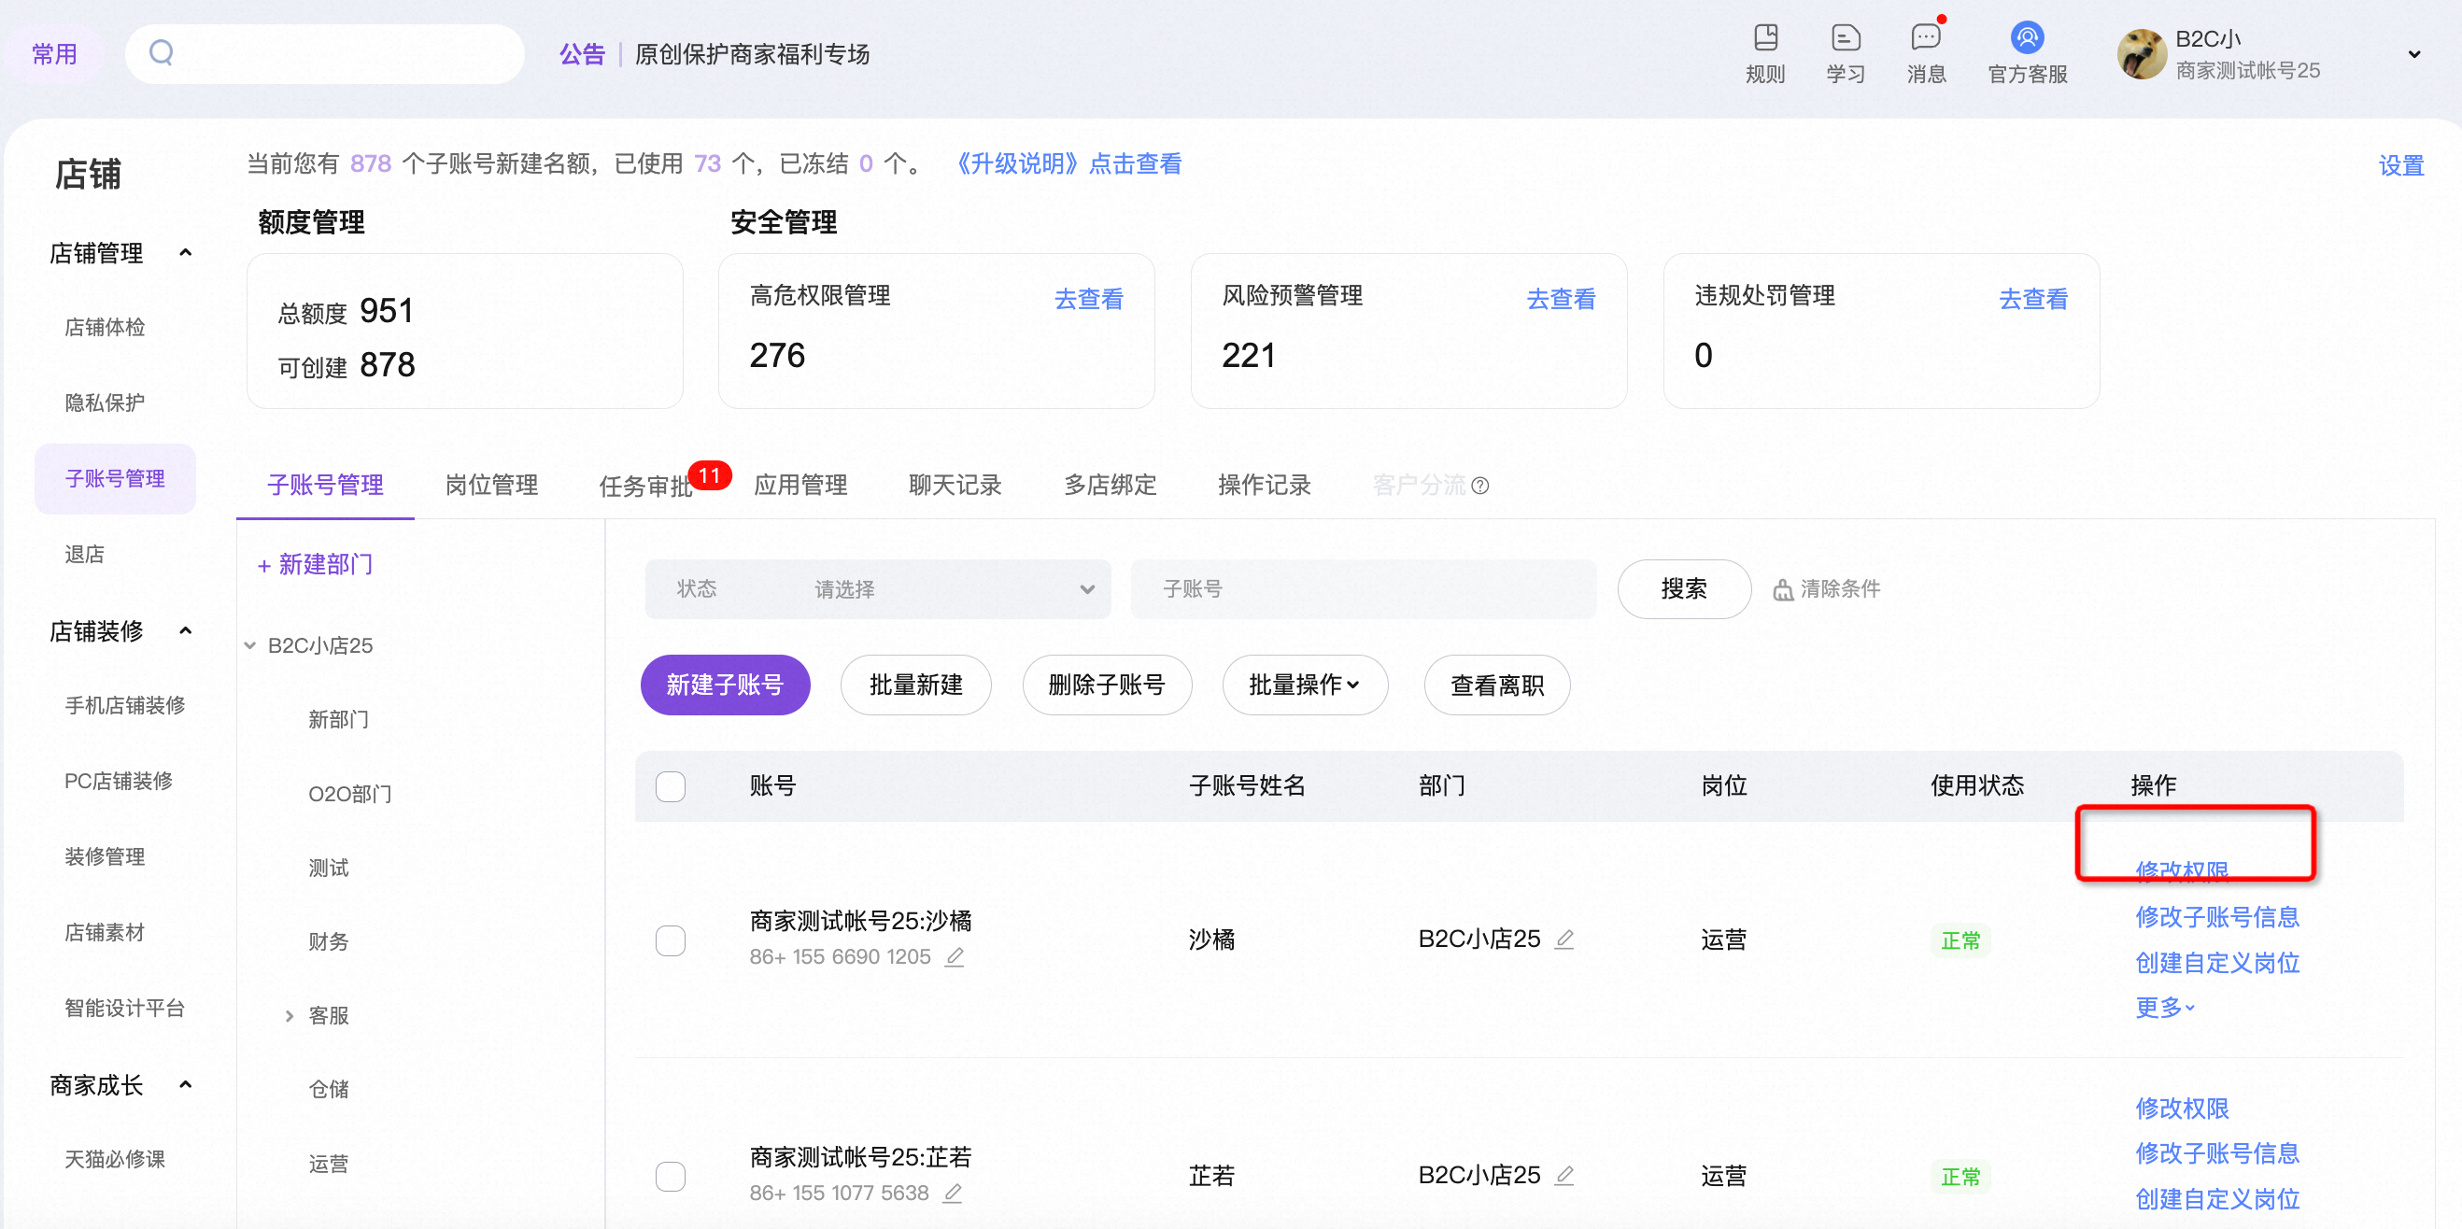Screen dimensions: 2462x1229
Task: Open the 原创保护商家福利专场 announcement
Action: [751, 54]
